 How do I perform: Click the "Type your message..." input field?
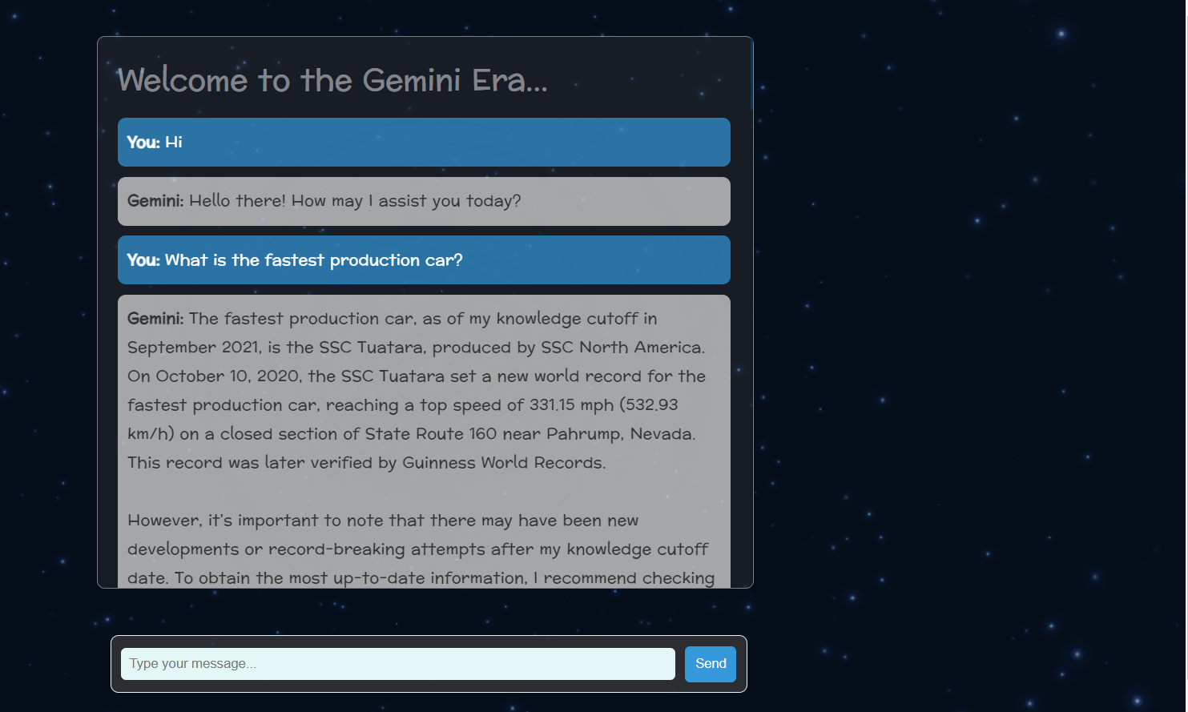pos(397,664)
